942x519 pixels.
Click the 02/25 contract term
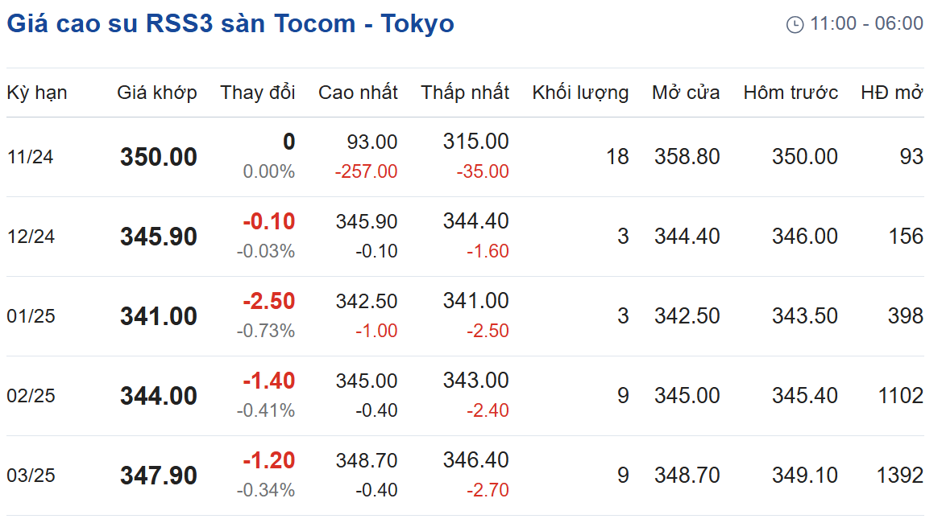pos(31,396)
